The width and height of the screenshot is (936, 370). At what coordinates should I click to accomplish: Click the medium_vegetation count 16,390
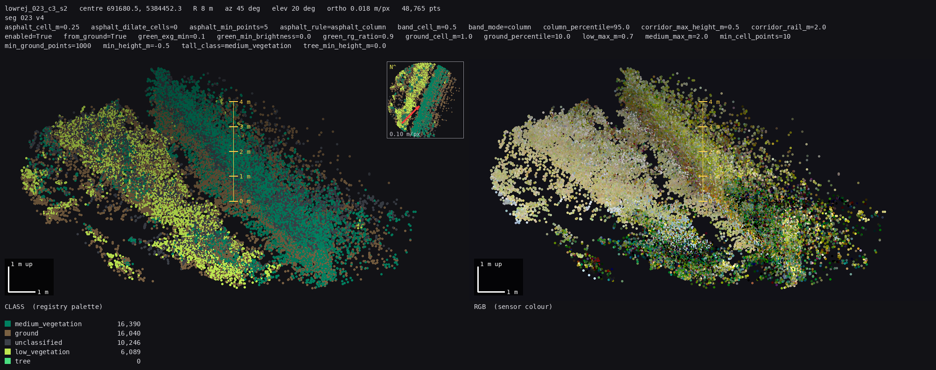click(x=129, y=324)
